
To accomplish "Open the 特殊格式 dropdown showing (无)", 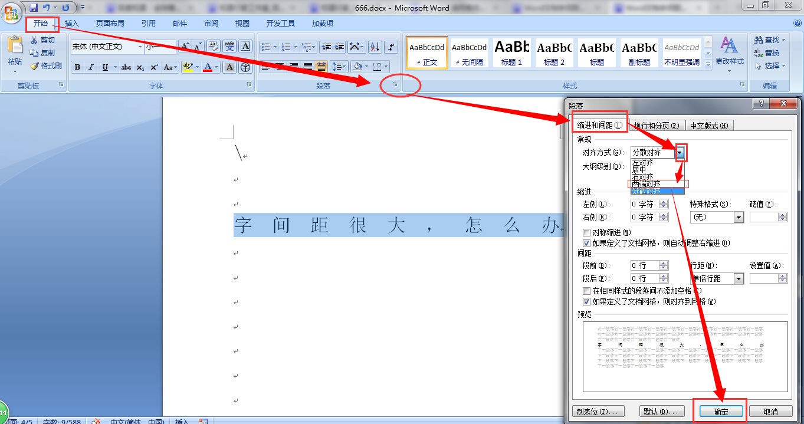I will tap(739, 217).
